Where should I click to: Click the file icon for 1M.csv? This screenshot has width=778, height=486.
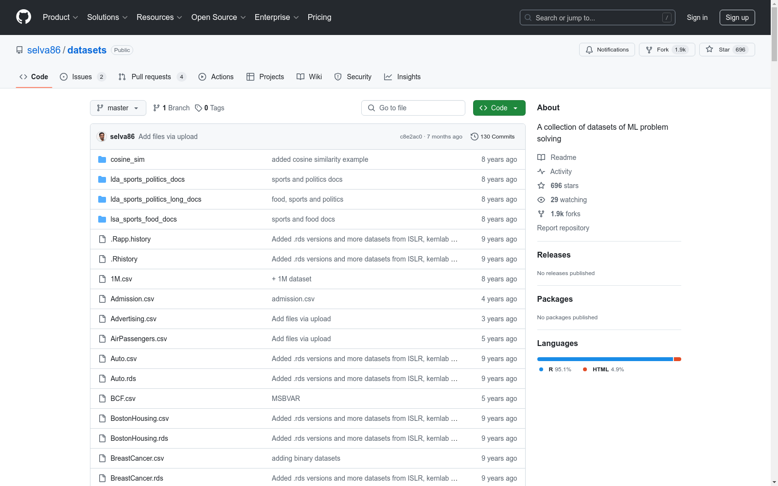(x=102, y=279)
